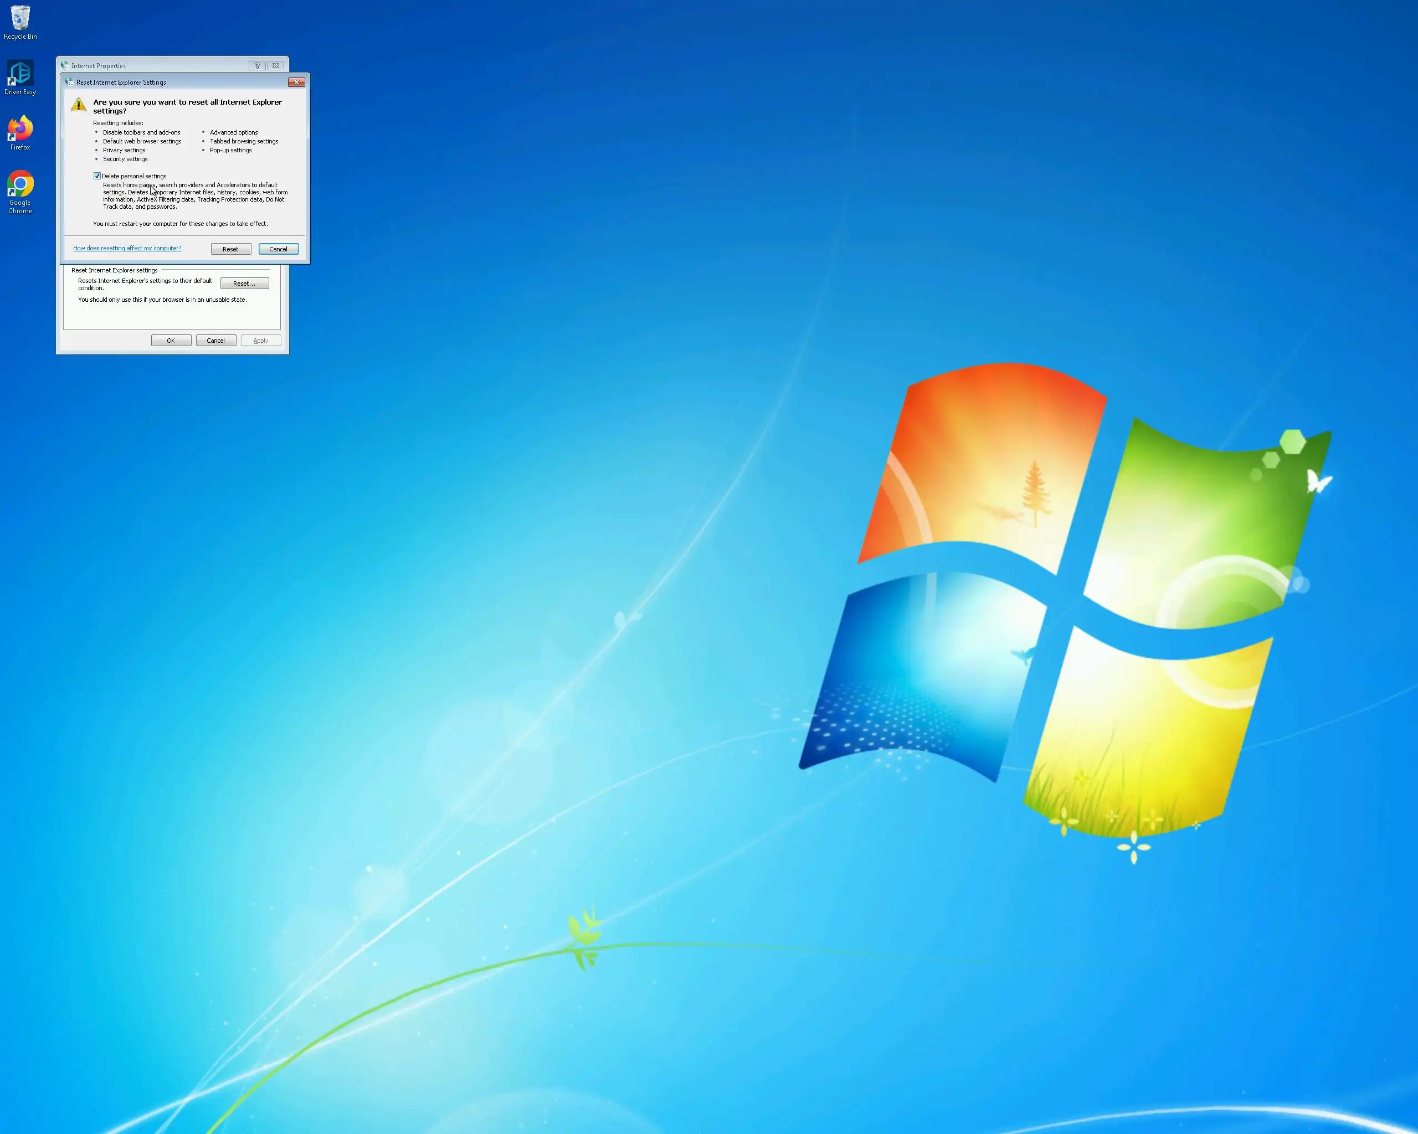Select the Firefox desktop shortcut

tap(20, 129)
